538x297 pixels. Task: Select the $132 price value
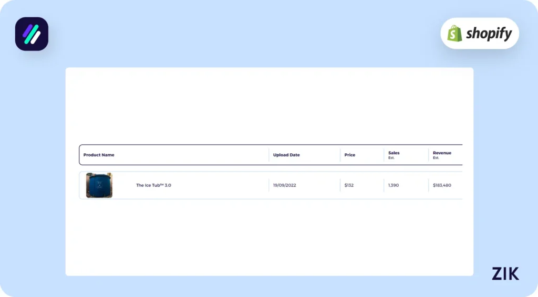click(x=349, y=185)
